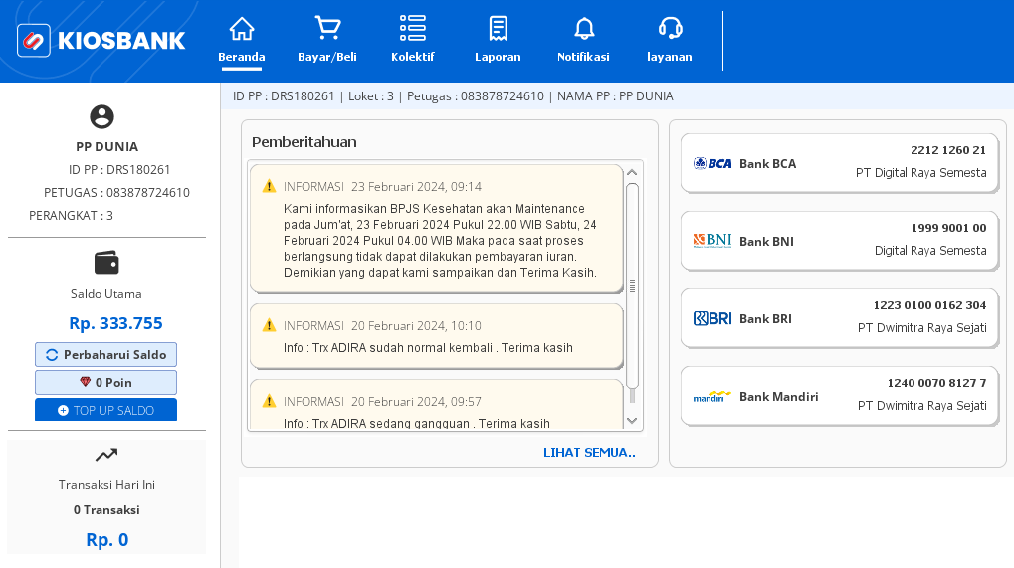Open the Laporan receipt icon
The image size is (1014, 568).
(498, 28)
